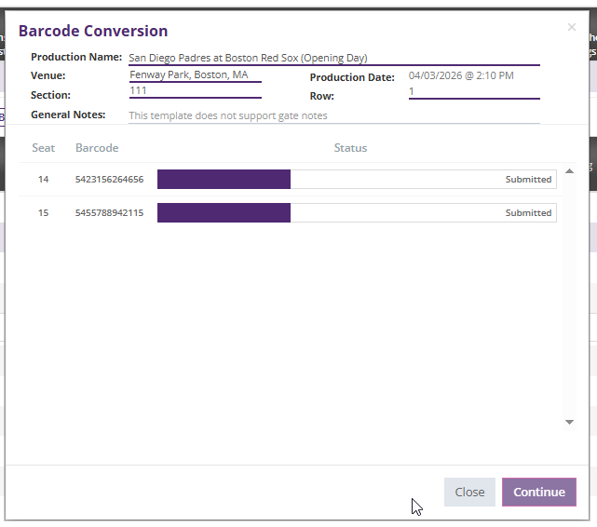Viewport: 597px width, 527px height.
Task: Click the Barcode column header
Action: click(x=97, y=148)
